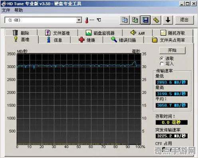Click the copy info to clipboard icon
Image resolution: width=198 pixels, height=158 pixels.
[125, 20]
